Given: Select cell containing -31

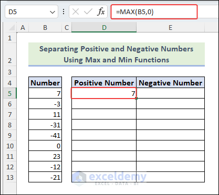Looking at the screenshot, I should coord(45,125).
